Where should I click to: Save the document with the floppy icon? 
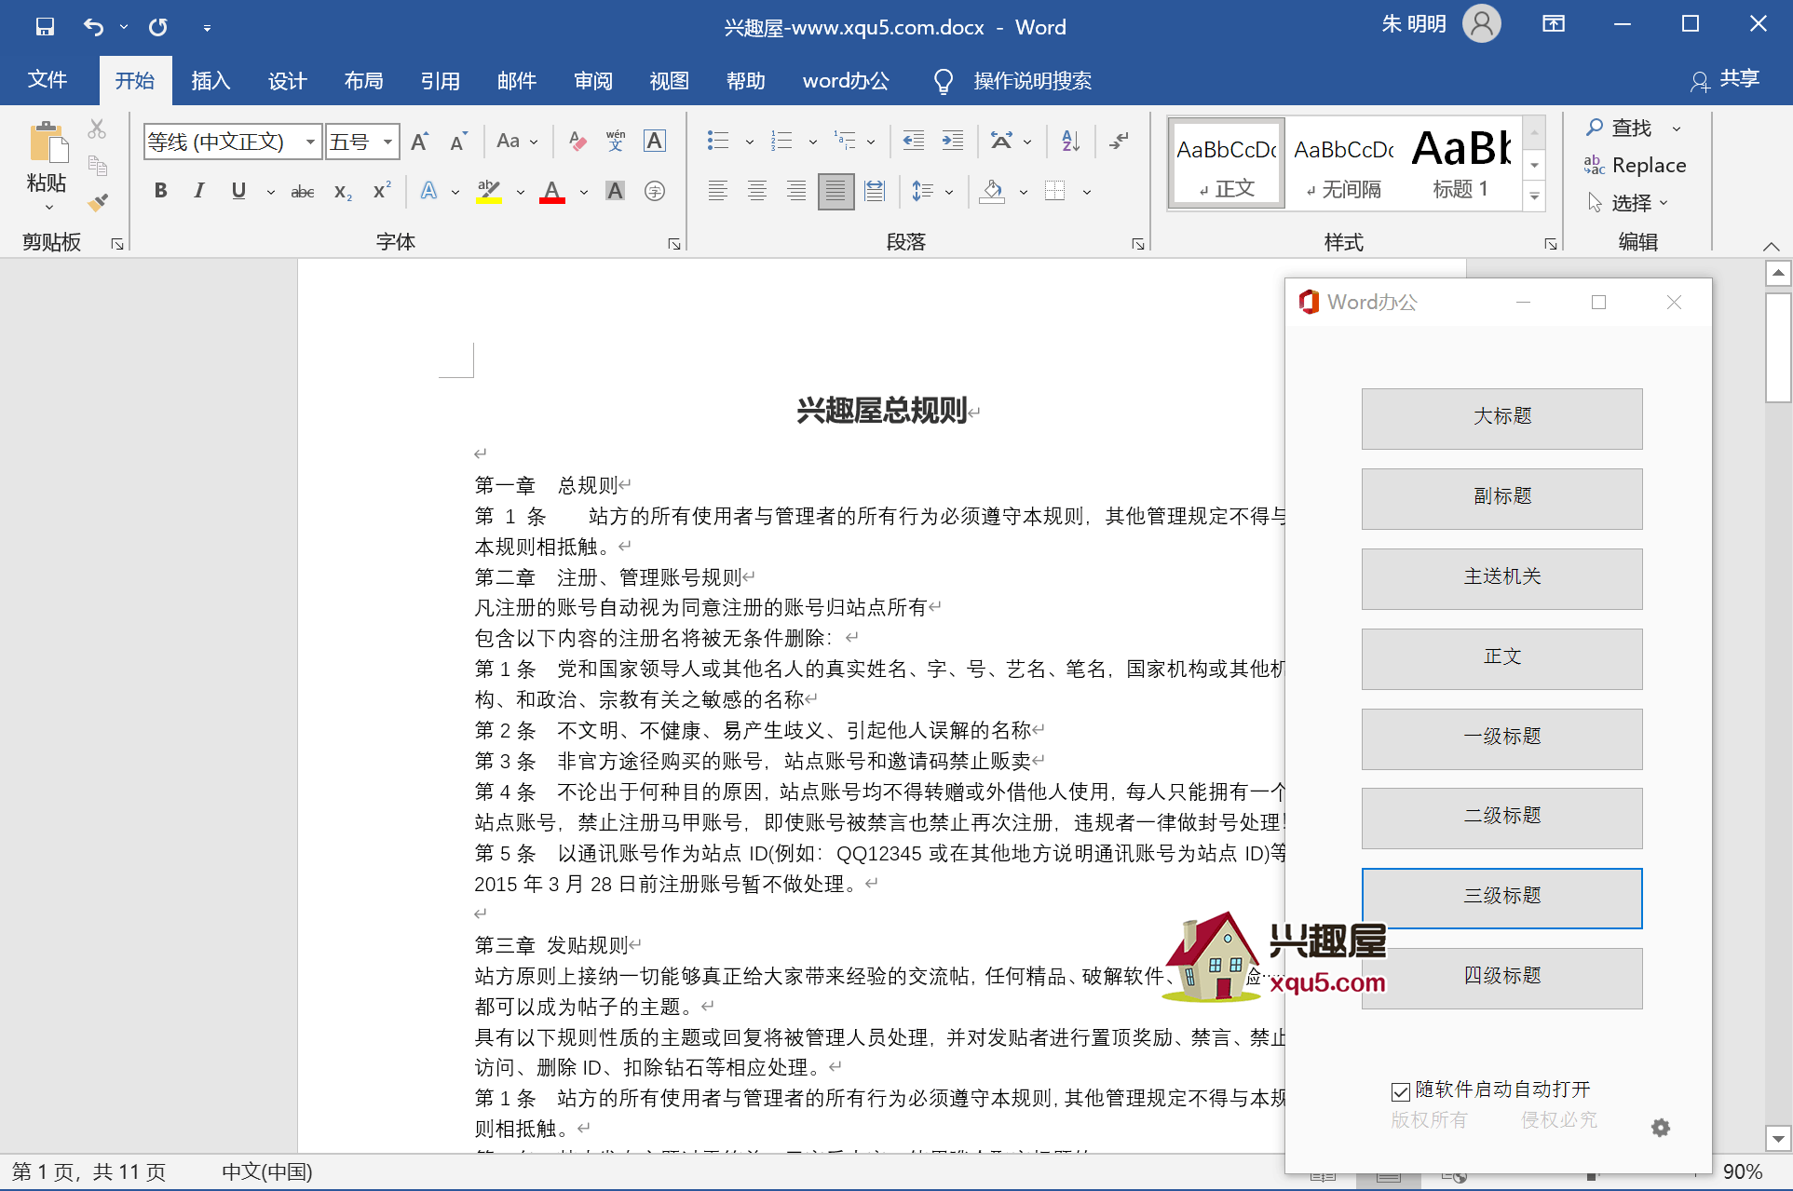tap(45, 26)
